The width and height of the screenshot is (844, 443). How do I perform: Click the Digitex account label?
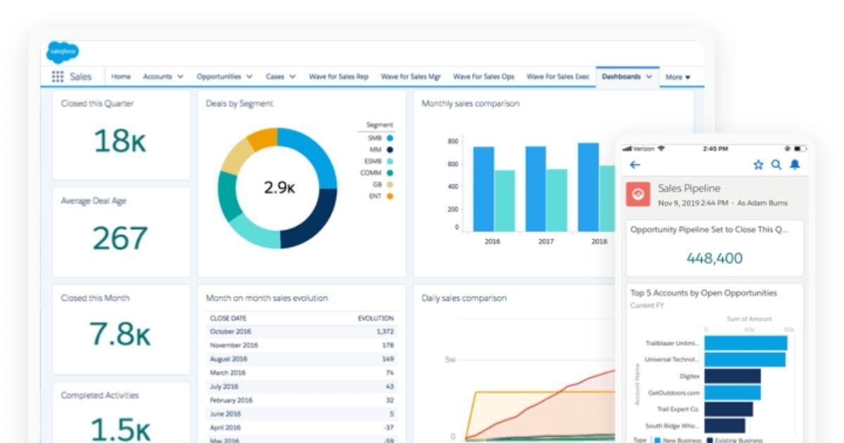(x=689, y=376)
